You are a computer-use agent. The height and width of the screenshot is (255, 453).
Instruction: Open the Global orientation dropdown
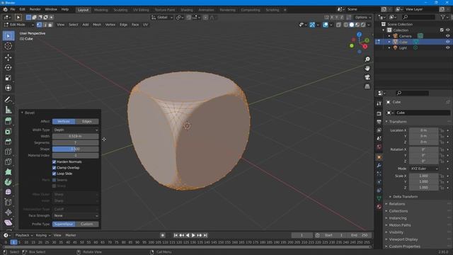[x=162, y=17]
